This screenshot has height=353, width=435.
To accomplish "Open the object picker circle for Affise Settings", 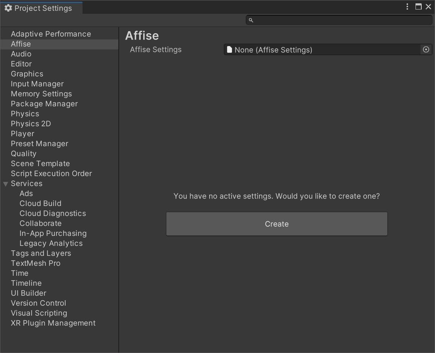I will point(426,49).
